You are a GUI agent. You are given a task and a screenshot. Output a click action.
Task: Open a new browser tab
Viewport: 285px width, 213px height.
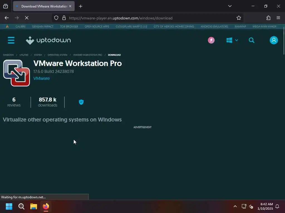click(x=80, y=6)
